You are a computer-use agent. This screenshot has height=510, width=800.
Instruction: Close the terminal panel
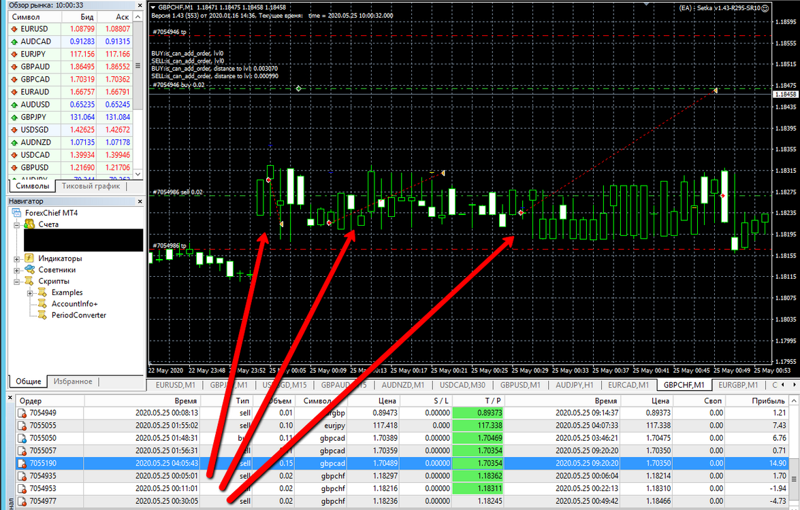point(10,397)
